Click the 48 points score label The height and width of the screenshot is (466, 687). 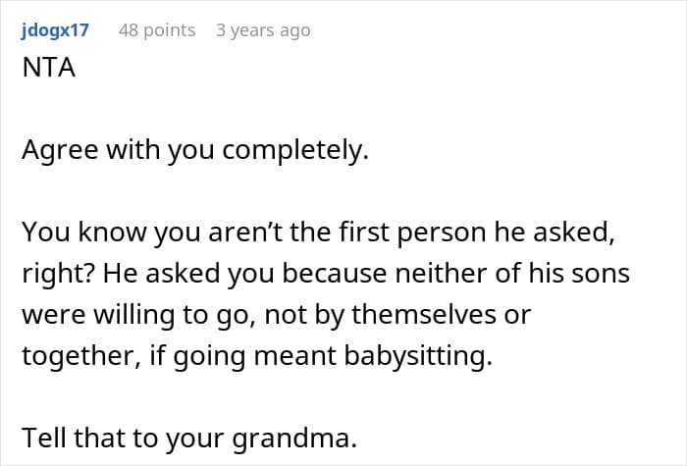coord(157,30)
